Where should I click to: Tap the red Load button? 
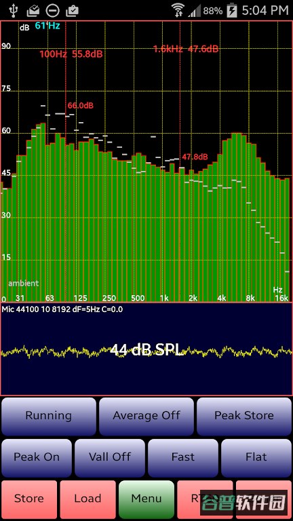87,499
